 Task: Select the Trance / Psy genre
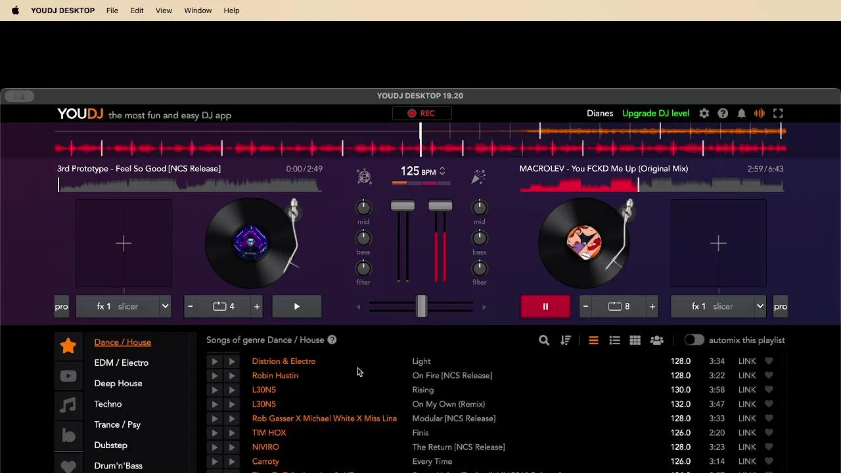click(x=118, y=424)
